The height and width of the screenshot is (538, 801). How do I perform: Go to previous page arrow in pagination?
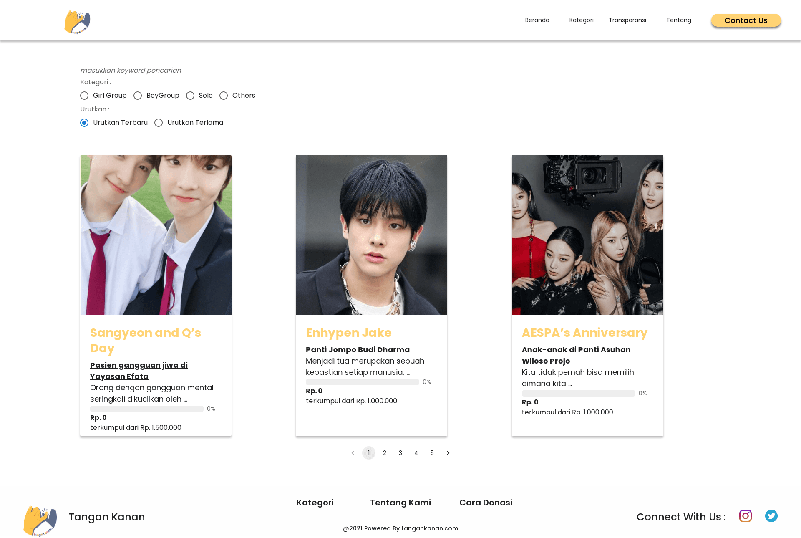click(x=353, y=453)
